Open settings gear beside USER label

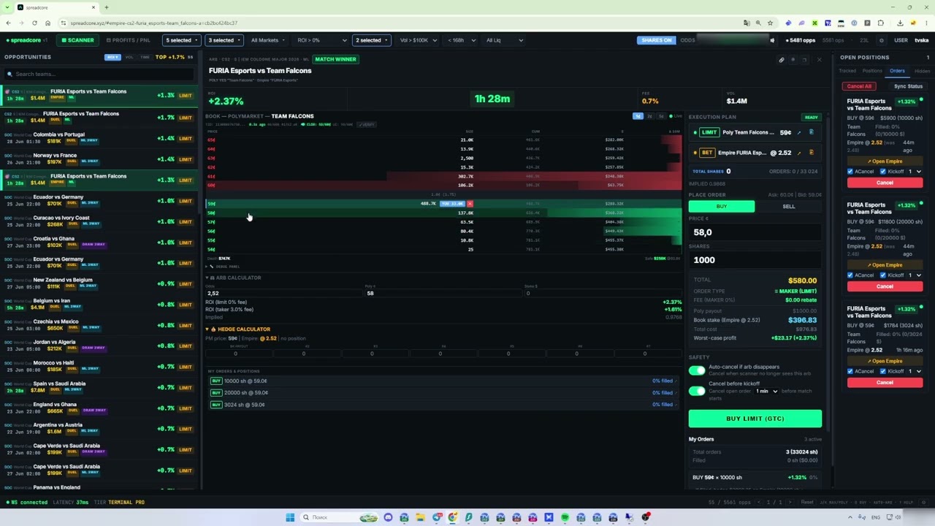click(x=882, y=40)
